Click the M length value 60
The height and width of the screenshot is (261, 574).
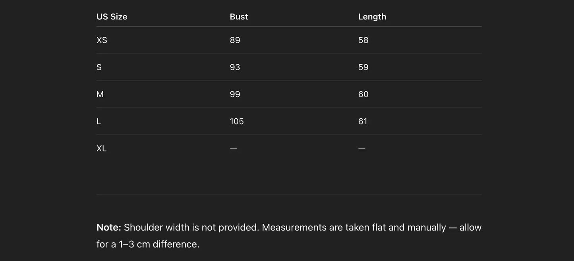pos(363,94)
